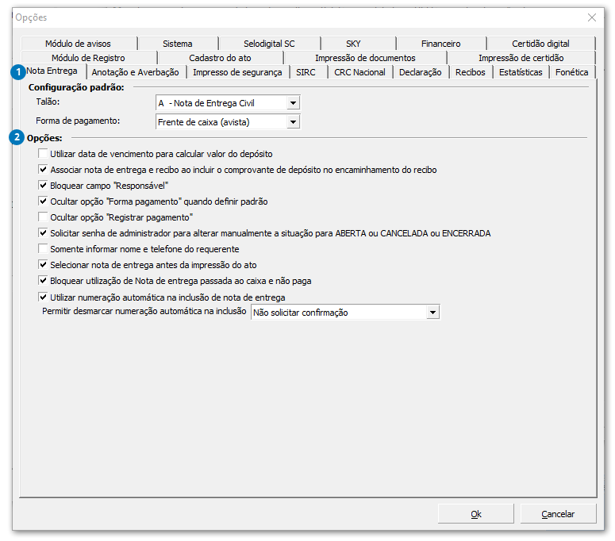Image resolution: width=615 pixels, height=541 pixels.
Task: Confirm settings with the Ok button
Action: (x=476, y=514)
